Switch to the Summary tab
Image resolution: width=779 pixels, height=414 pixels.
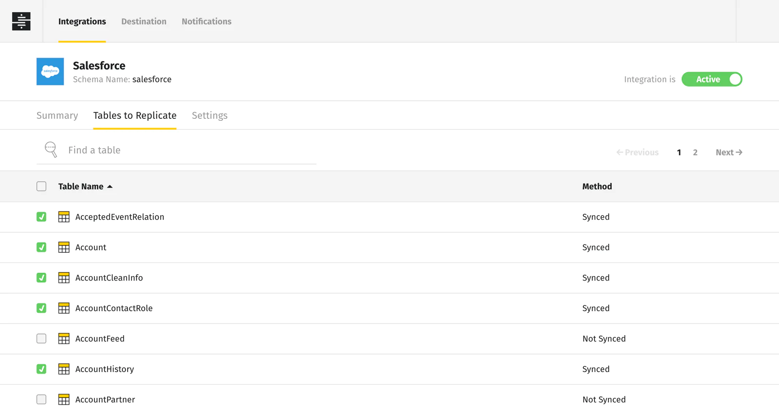click(x=57, y=115)
